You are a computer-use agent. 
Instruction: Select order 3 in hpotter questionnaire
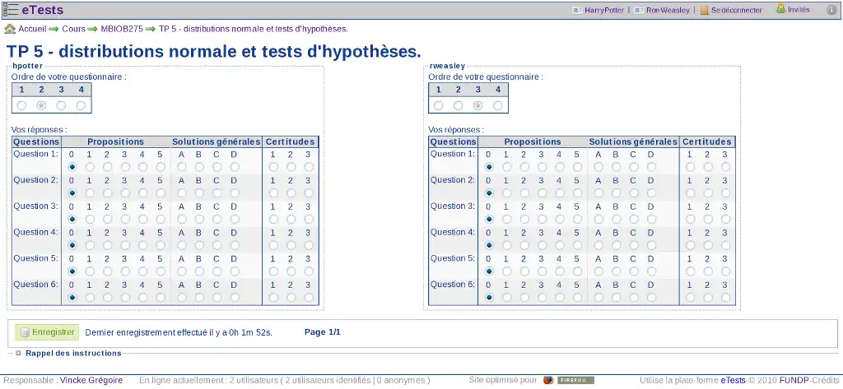click(61, 106)
